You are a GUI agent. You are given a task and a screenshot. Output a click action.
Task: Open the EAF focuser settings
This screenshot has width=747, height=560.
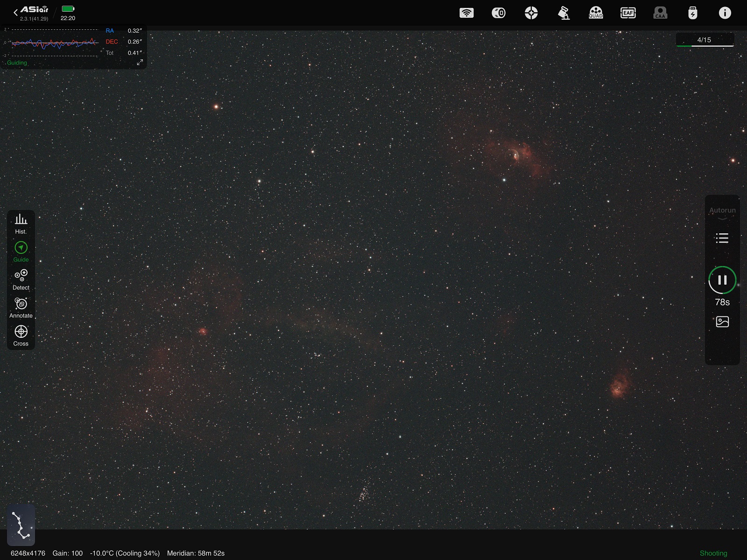click(628, 13)
